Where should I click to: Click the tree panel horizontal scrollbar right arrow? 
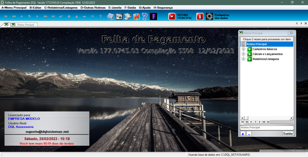[291, 118]
